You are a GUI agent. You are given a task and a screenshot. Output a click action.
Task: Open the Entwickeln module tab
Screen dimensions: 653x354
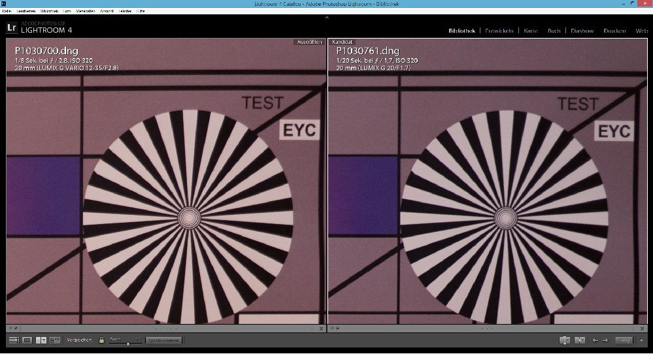point(499,31)
